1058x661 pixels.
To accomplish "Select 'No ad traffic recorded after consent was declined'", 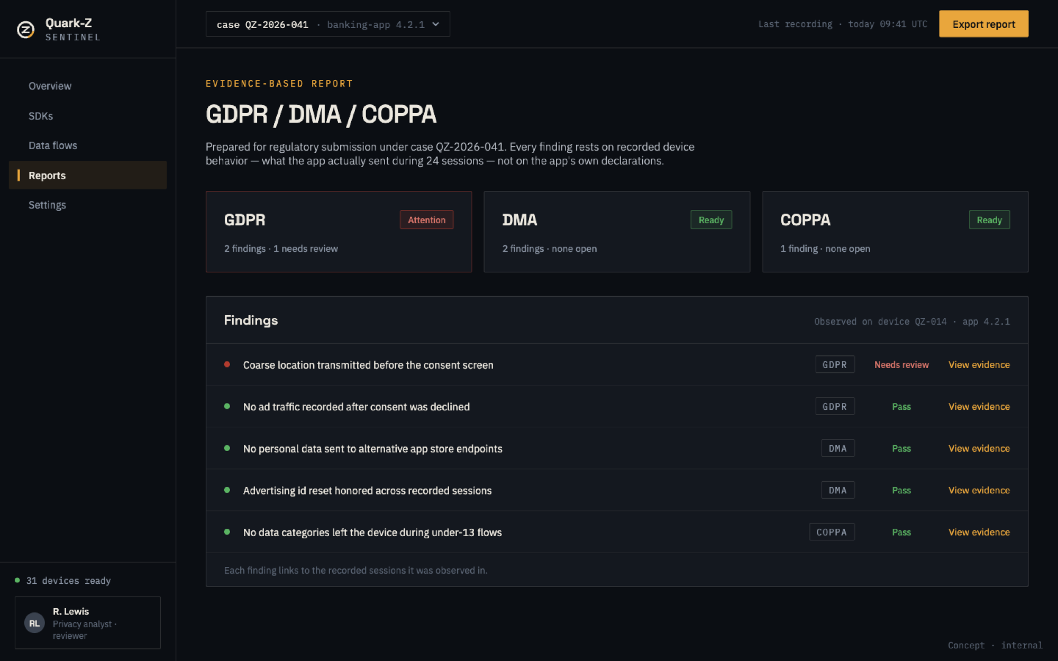I will point(356,407).
